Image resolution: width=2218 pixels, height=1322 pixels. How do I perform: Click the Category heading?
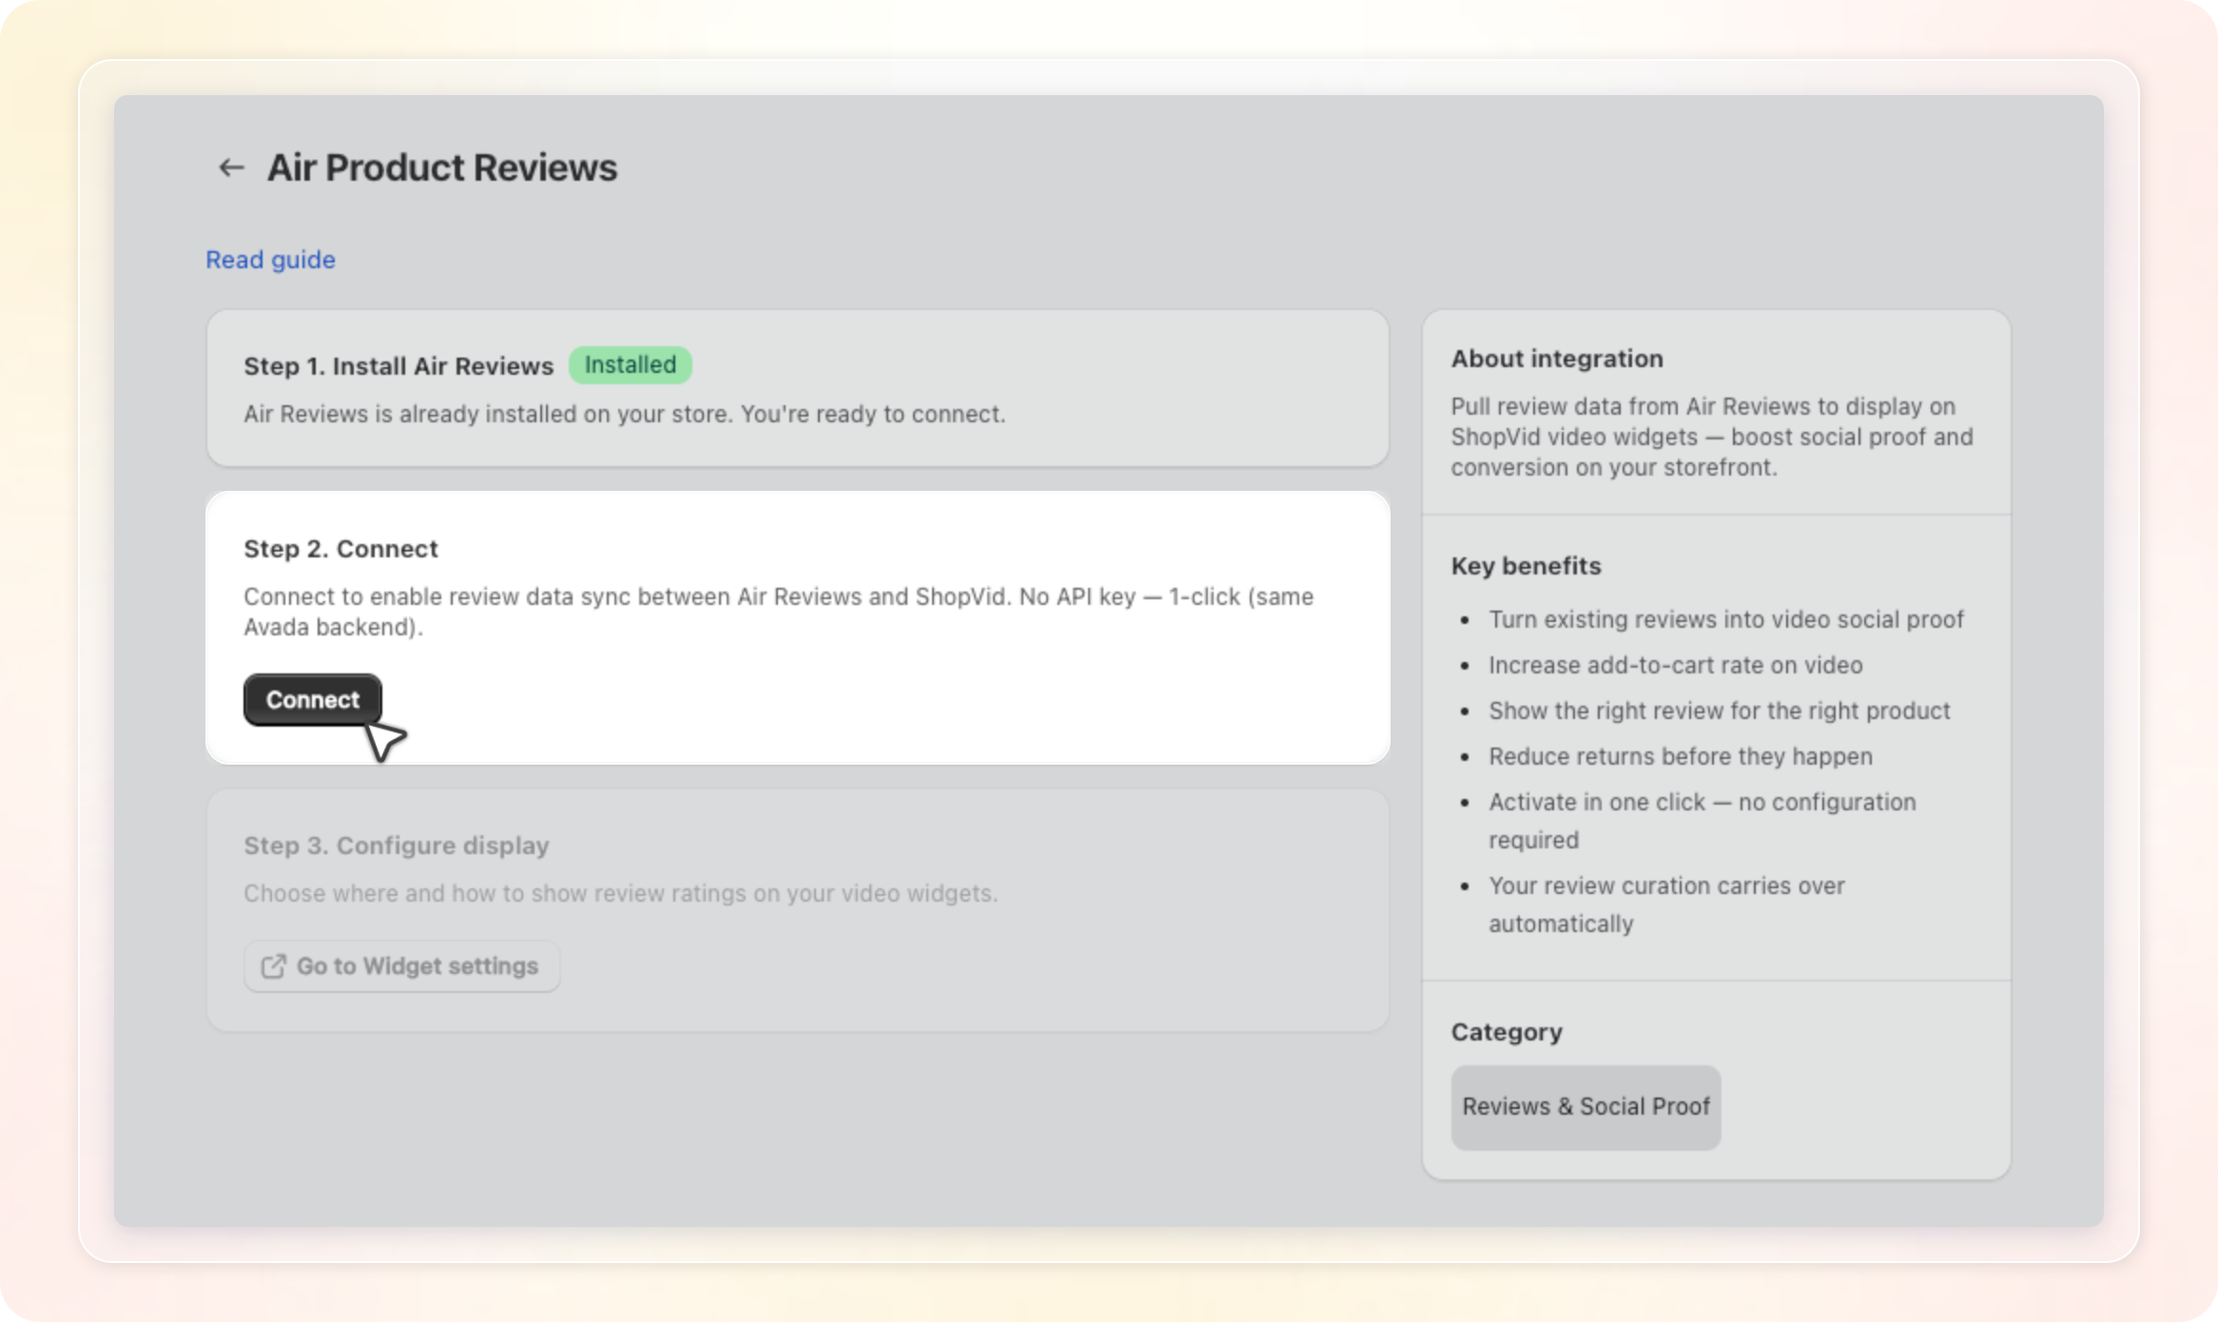click(1507, 1032)
